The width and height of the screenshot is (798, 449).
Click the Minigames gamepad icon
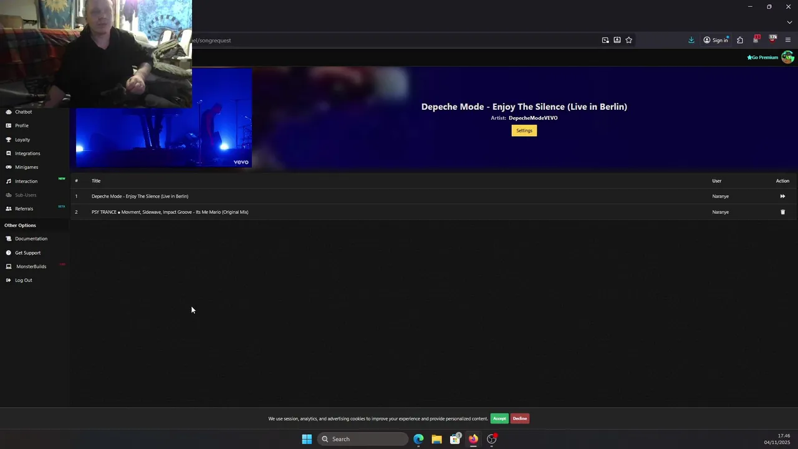coord(9,167)
